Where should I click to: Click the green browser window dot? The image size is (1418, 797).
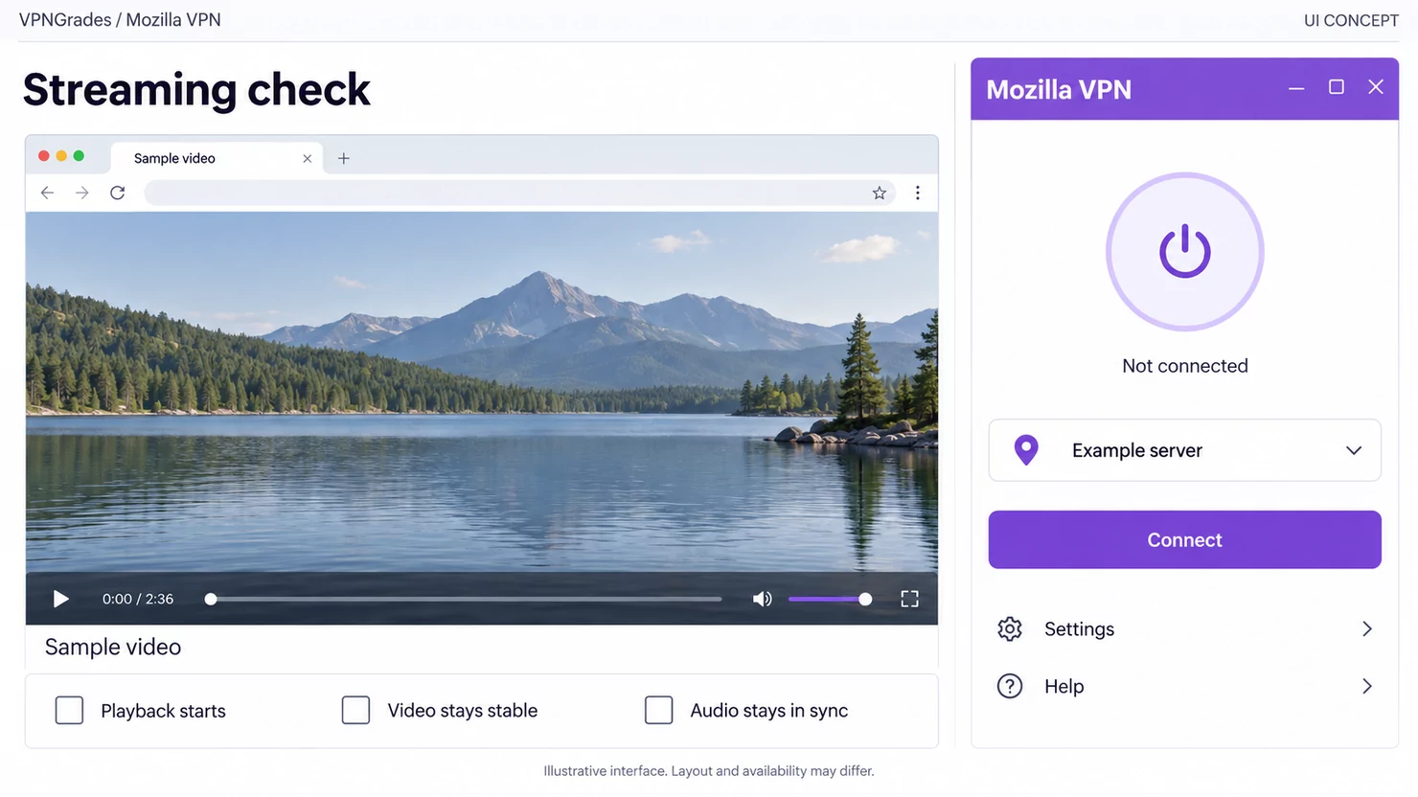[x=79, y=156]
